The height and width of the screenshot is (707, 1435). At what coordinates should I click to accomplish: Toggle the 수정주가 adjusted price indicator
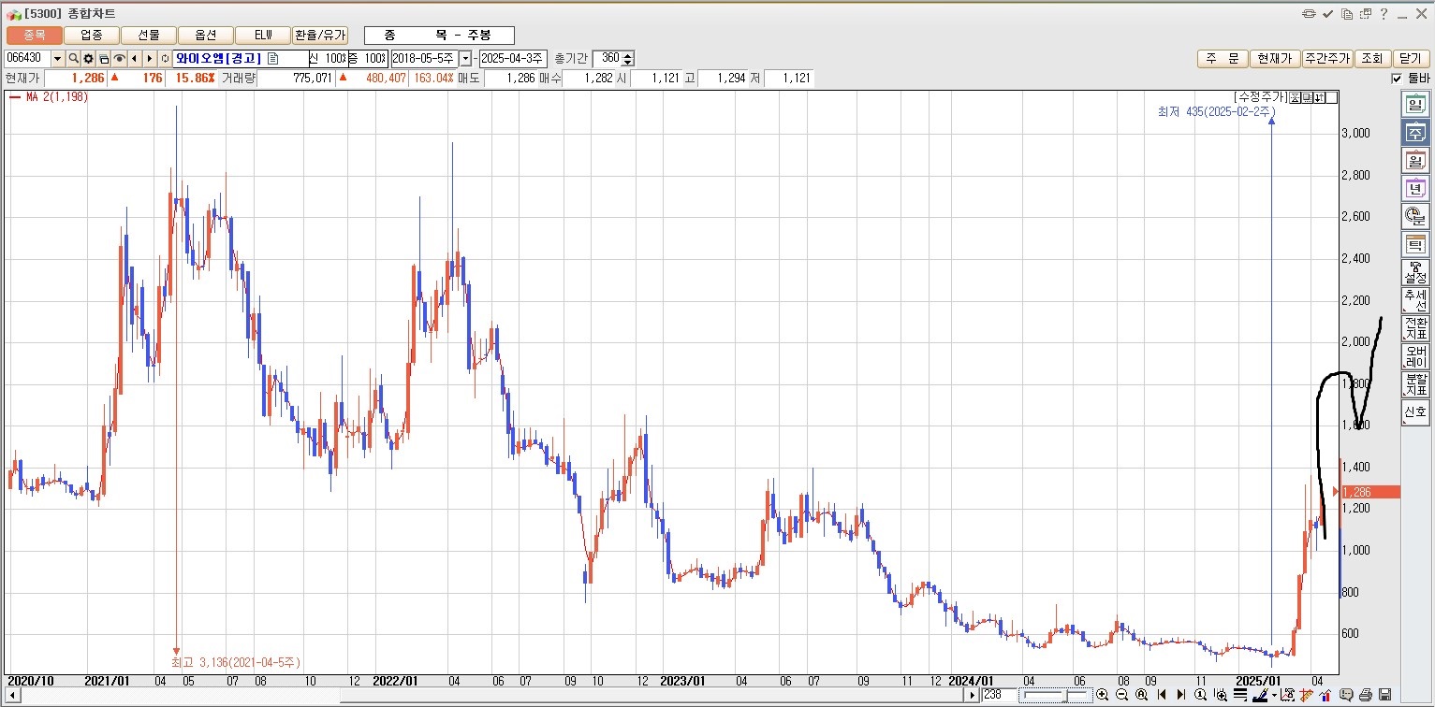click(1260, 96)
